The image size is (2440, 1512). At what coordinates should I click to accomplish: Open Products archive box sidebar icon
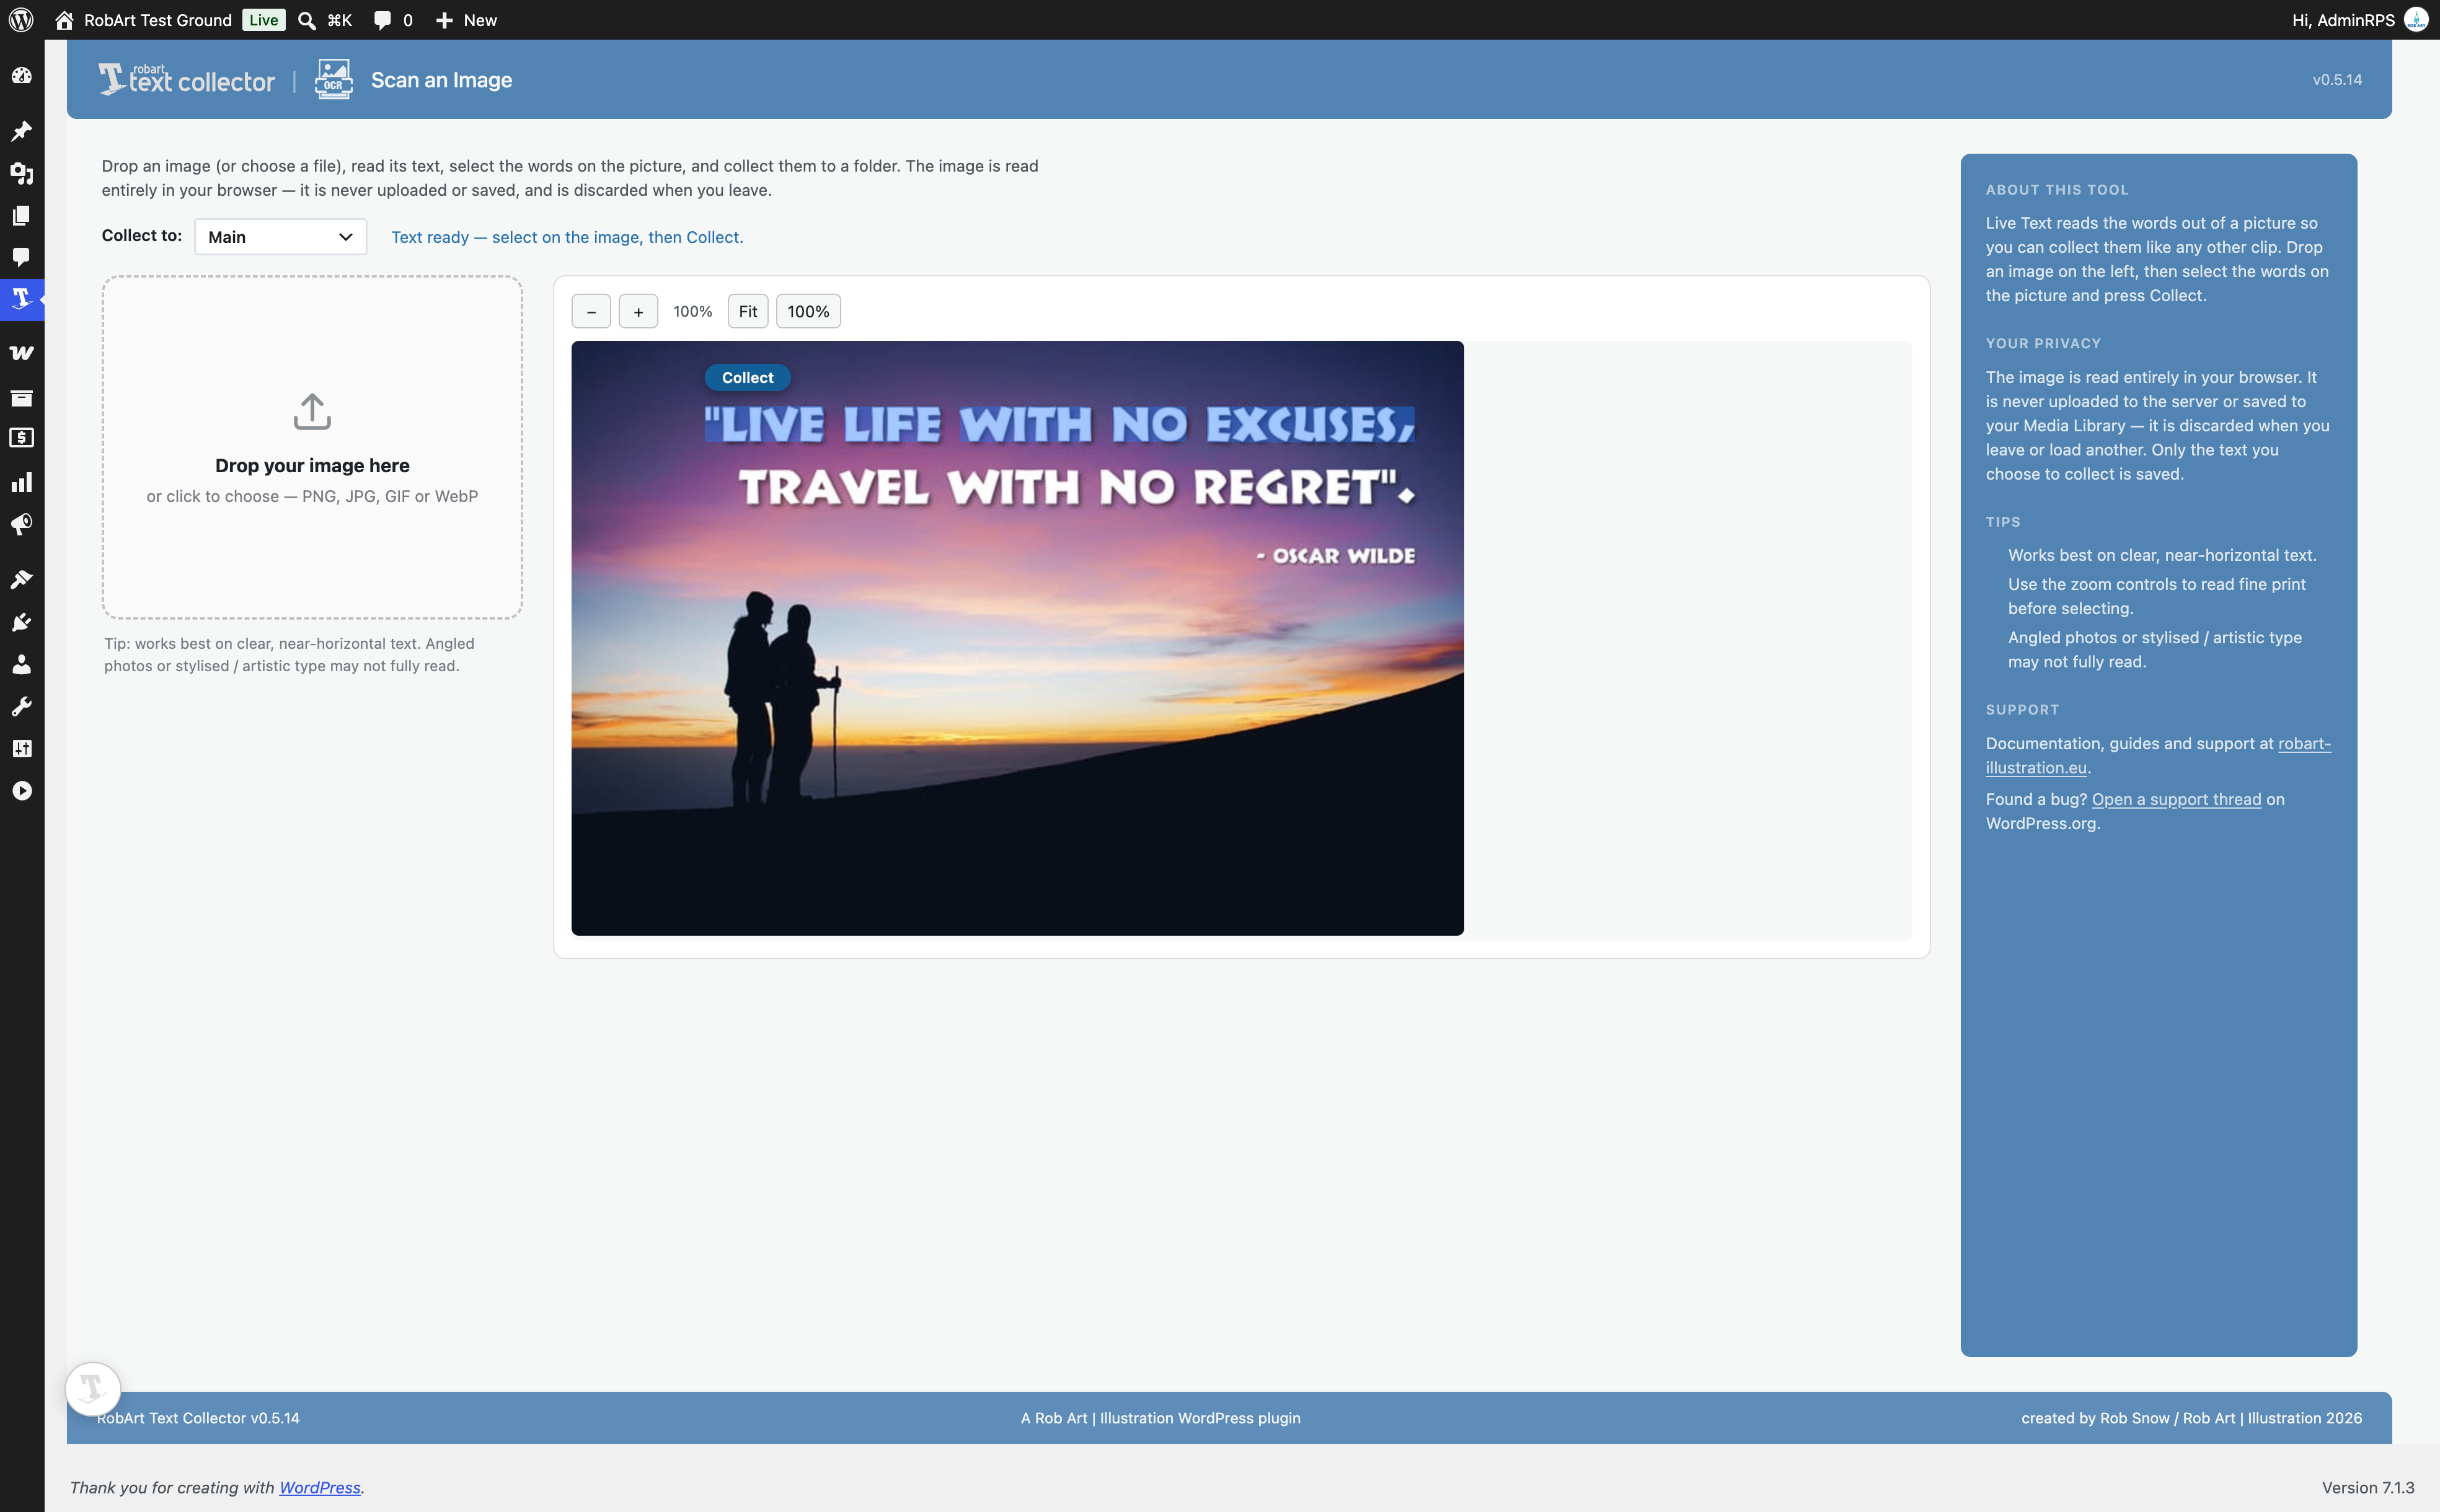[21, 398]
